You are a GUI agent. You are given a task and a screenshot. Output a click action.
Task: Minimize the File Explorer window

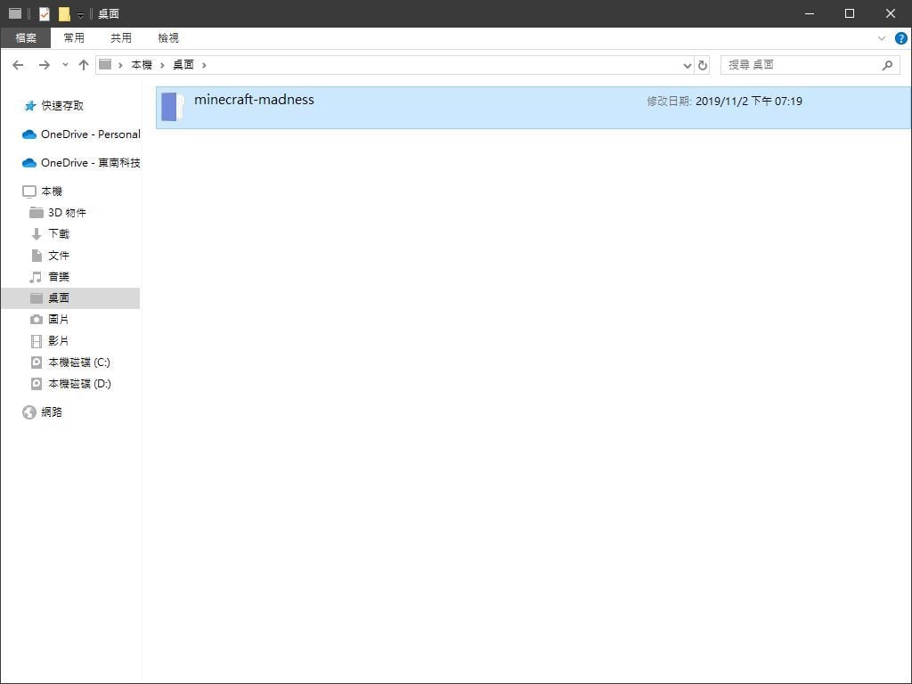tap(809, 13)
